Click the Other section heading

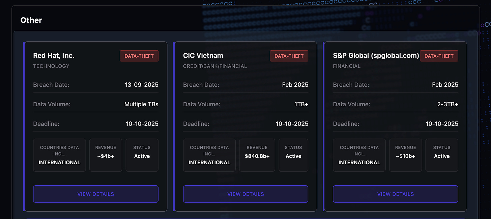31,20
